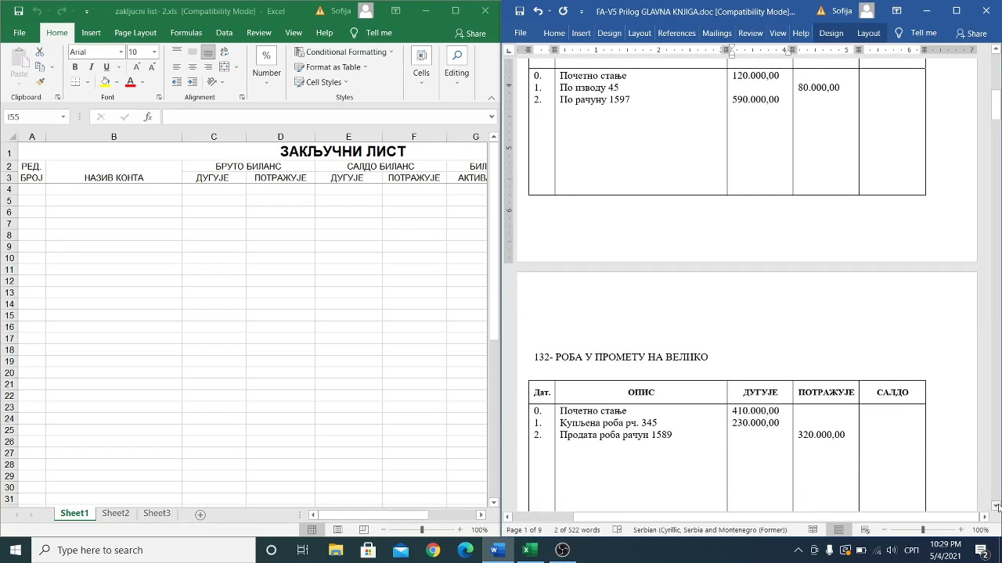Open the font size dropdown in Excel
The image size is (1002, 563).
click(154, 52)
